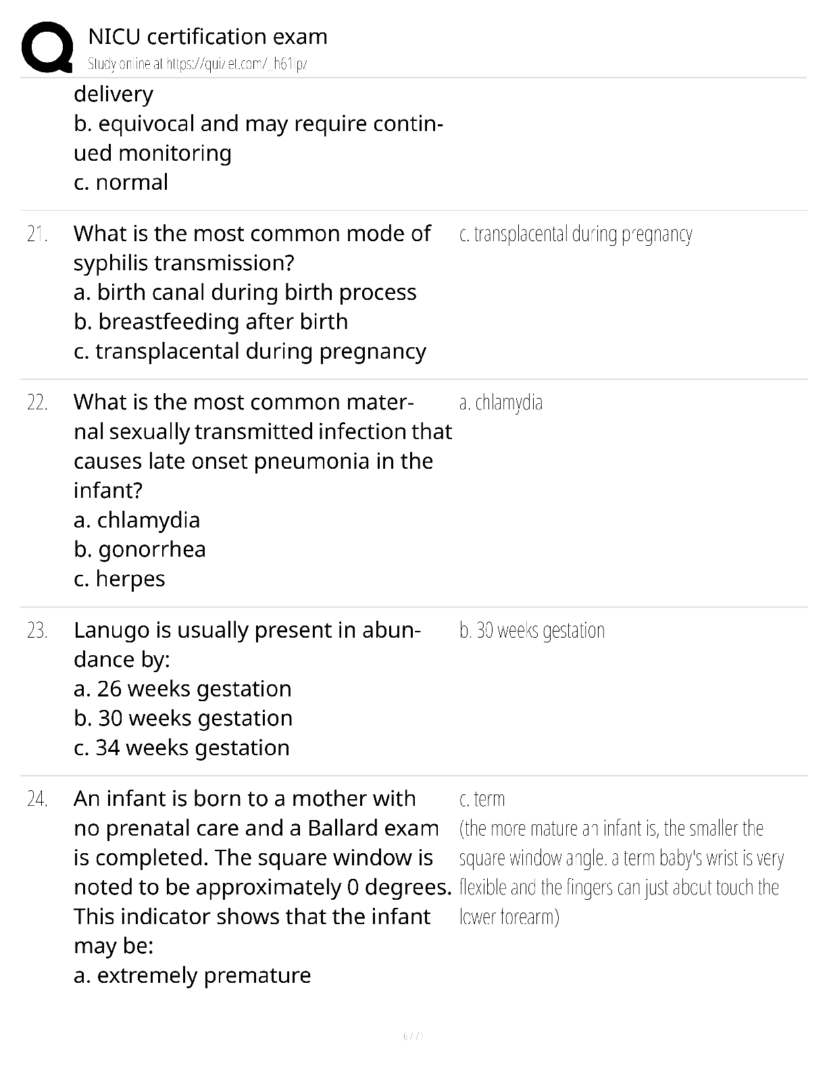The width and height of the screenshot is (827, 1070).
Task: Click the page number footer
Action: pyautogui.click(x=413, y=1036)
